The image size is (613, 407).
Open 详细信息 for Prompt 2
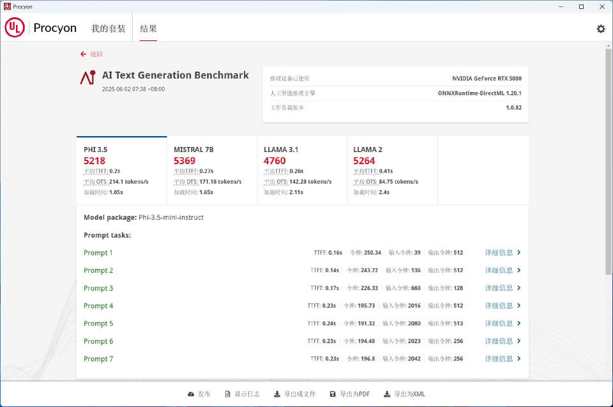[499, 270]
